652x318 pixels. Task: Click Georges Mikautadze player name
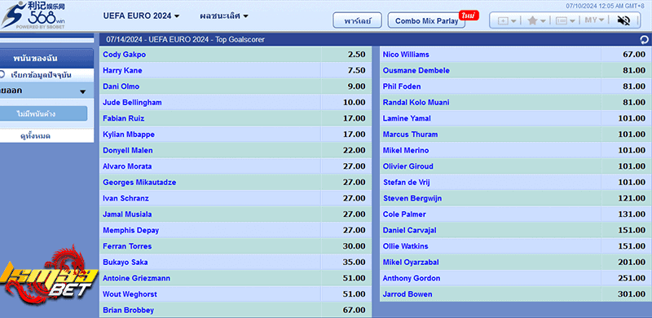click(139, 183)
